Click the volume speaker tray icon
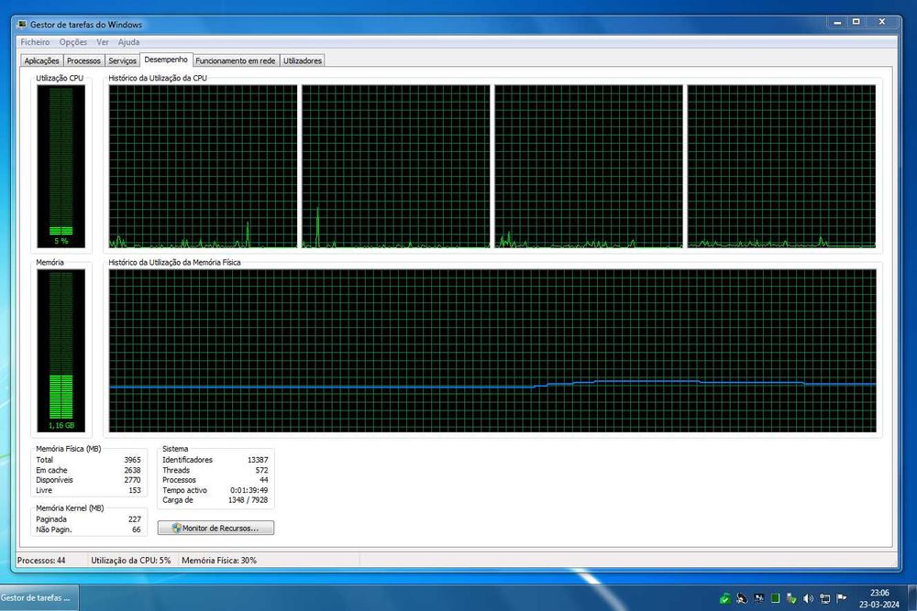Screen dimensions: 917x611 click(x=808, y=598)
